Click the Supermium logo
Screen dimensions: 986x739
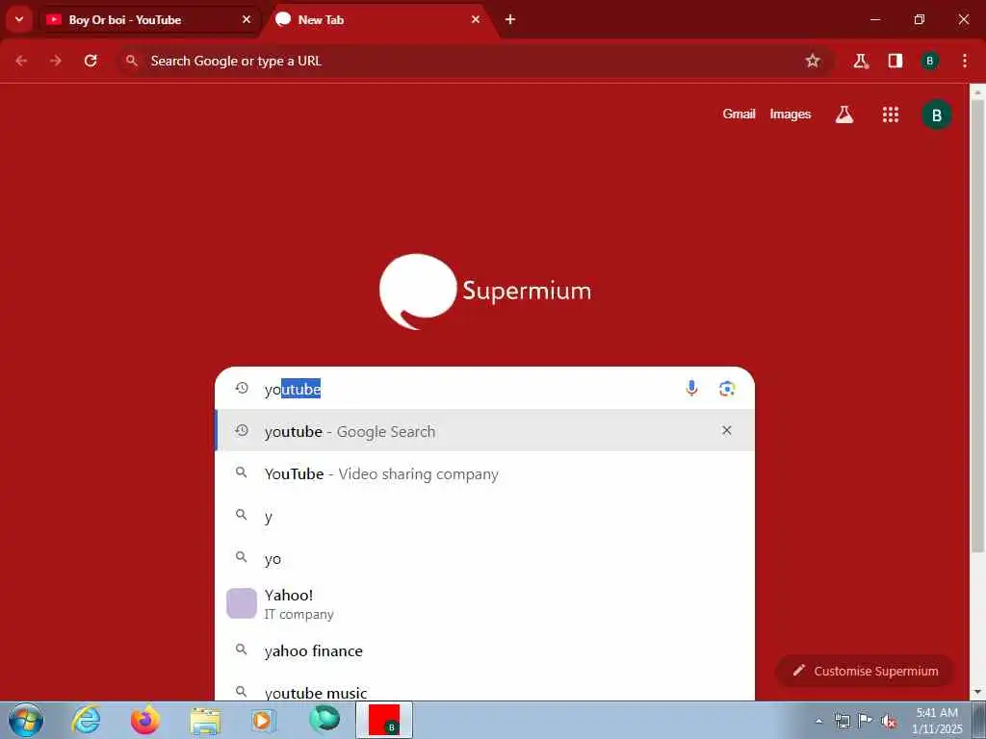tap(485, 292)
